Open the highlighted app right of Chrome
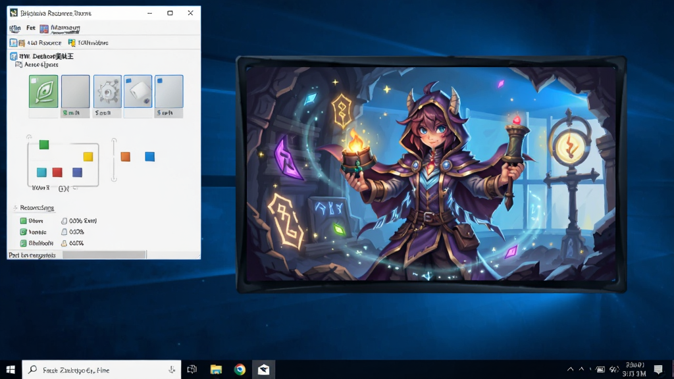 click(263, 370)
